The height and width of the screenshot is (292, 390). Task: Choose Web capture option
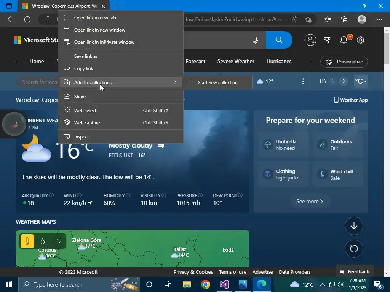(x=121, y=123)
